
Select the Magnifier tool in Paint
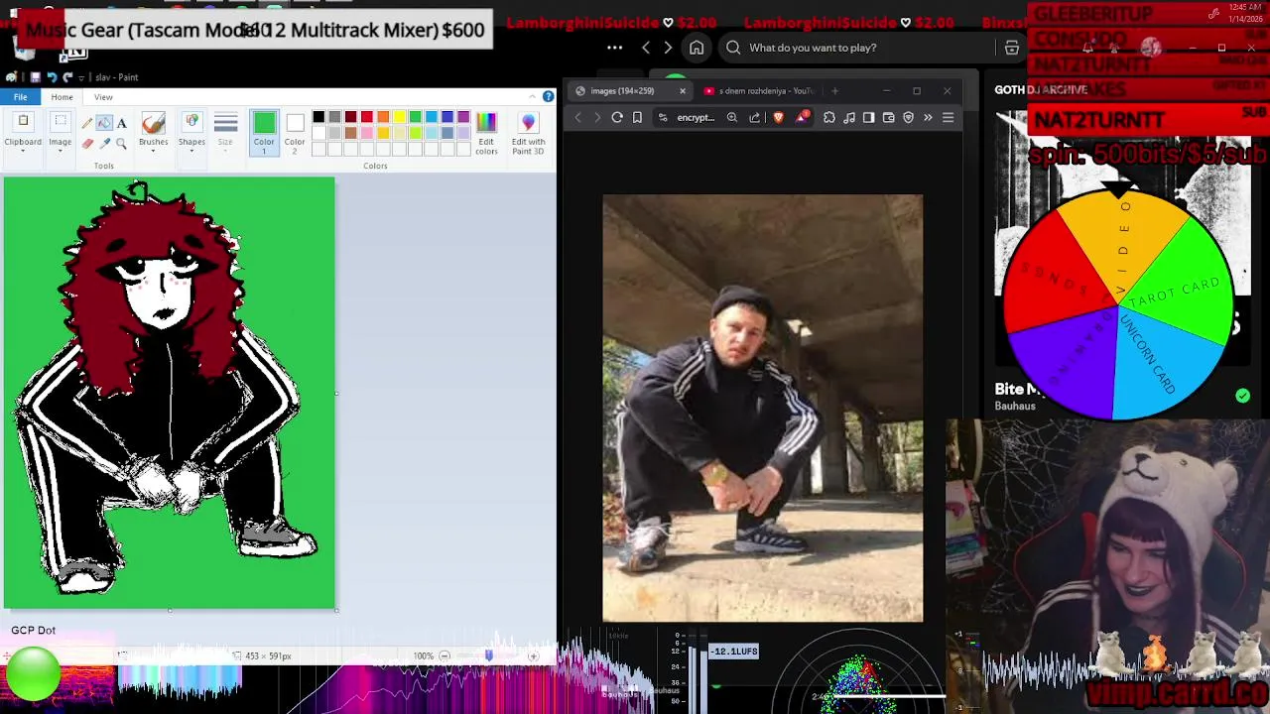[121, 144]
